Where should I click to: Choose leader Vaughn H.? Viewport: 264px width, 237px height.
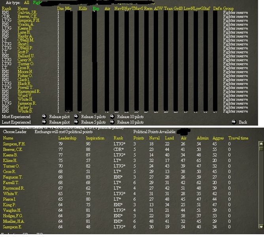click(12, 210)
